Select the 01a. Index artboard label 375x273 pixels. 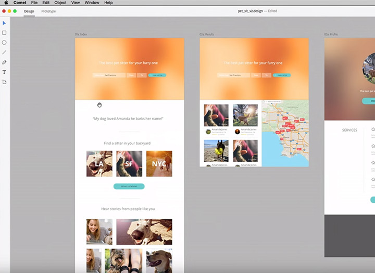pos(81,34)
